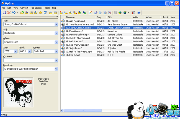The image size is (180, 120).
Task: Sort by the Album column header
Action: point(149,17)
